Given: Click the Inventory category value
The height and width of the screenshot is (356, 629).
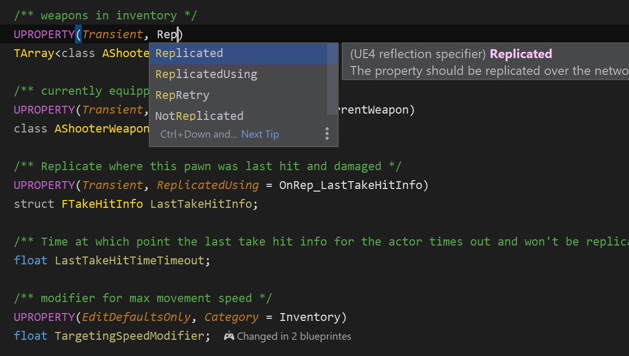Looking at the screenshot, I should [x=309, y=317].
